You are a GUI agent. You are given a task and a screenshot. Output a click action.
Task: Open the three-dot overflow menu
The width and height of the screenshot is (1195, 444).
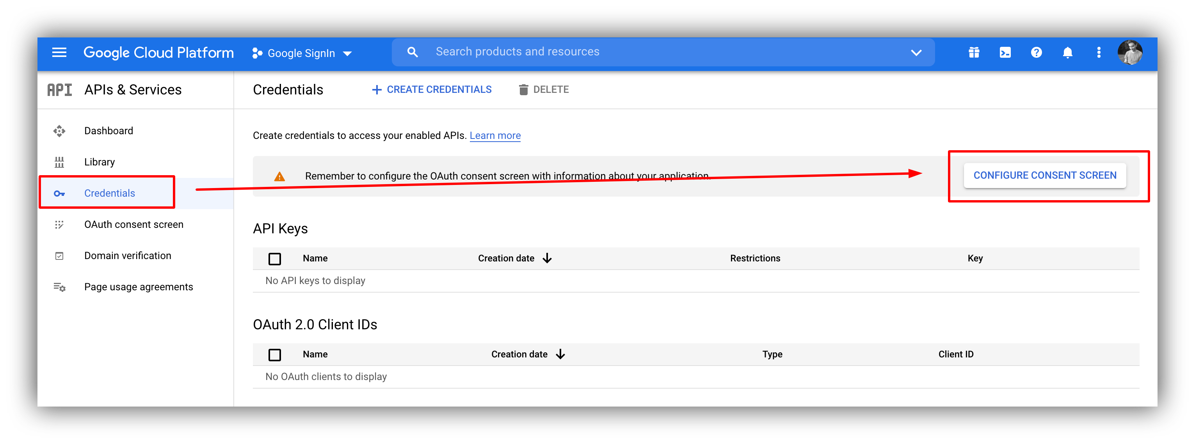(1099, 52)
